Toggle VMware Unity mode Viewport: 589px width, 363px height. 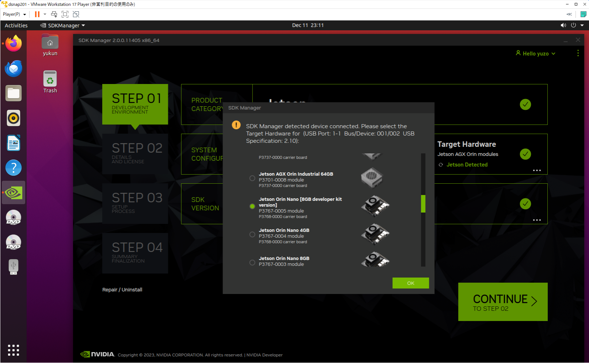pyautogui.click(x=76, y=14)
